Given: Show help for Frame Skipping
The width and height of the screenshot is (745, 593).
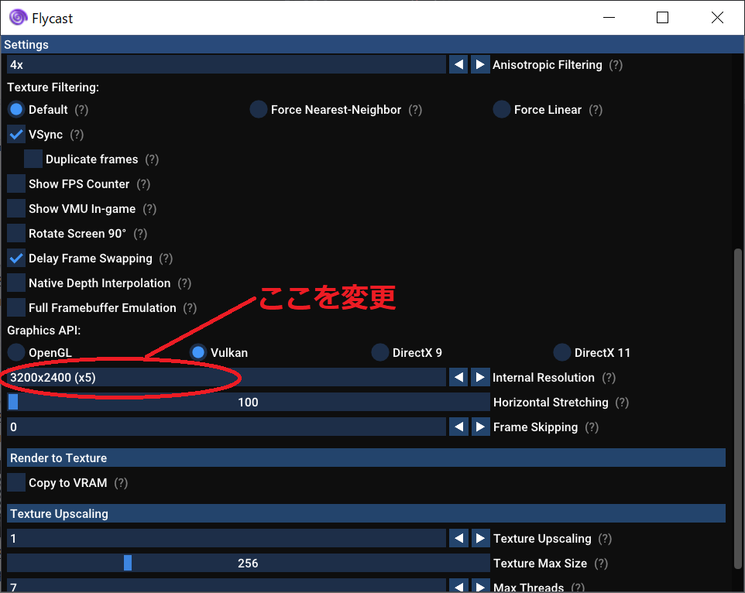Looking at the screenshot, I should coord(592,427).
